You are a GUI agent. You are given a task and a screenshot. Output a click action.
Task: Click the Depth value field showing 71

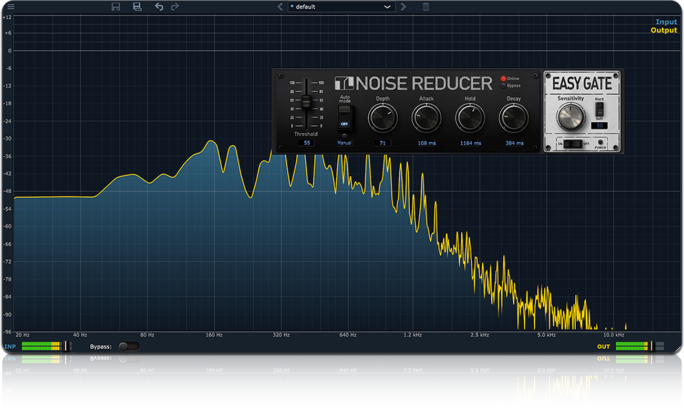(382, 143)
